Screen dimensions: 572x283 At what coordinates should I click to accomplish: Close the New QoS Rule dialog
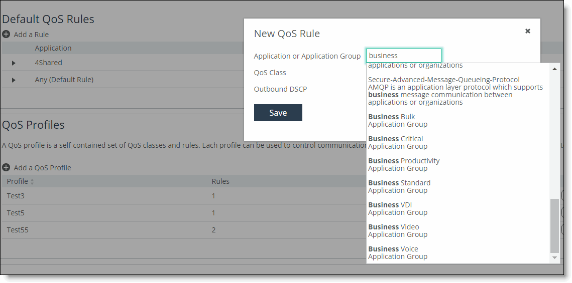click(528, 31)
